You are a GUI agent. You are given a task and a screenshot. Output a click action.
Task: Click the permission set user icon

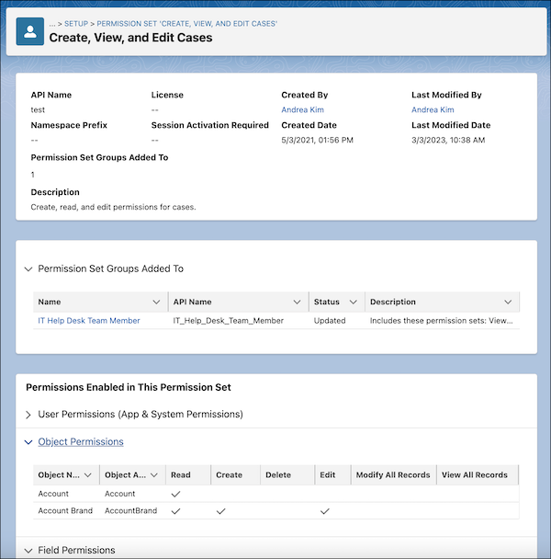(30, 31)
